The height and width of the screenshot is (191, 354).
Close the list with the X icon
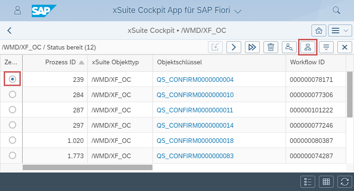345,47
